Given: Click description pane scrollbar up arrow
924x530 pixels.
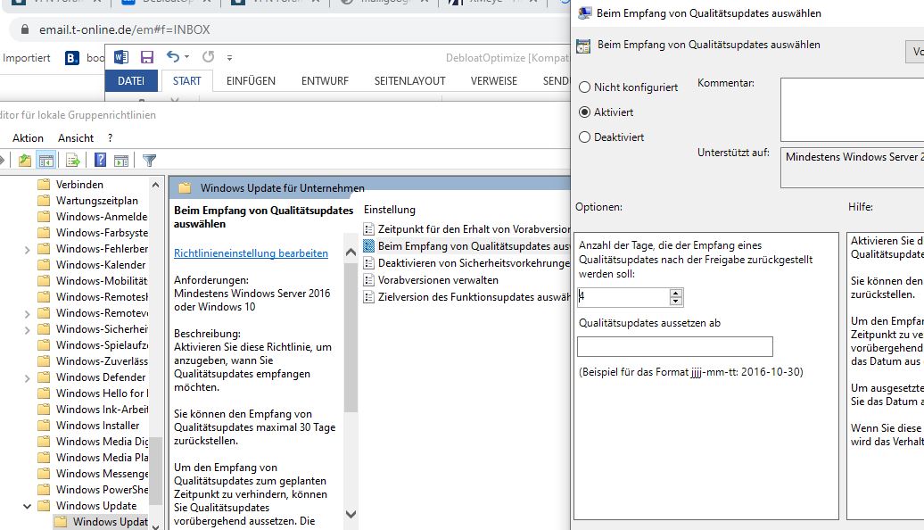Looking at the screenshot, I should click(x=351, y=253).
